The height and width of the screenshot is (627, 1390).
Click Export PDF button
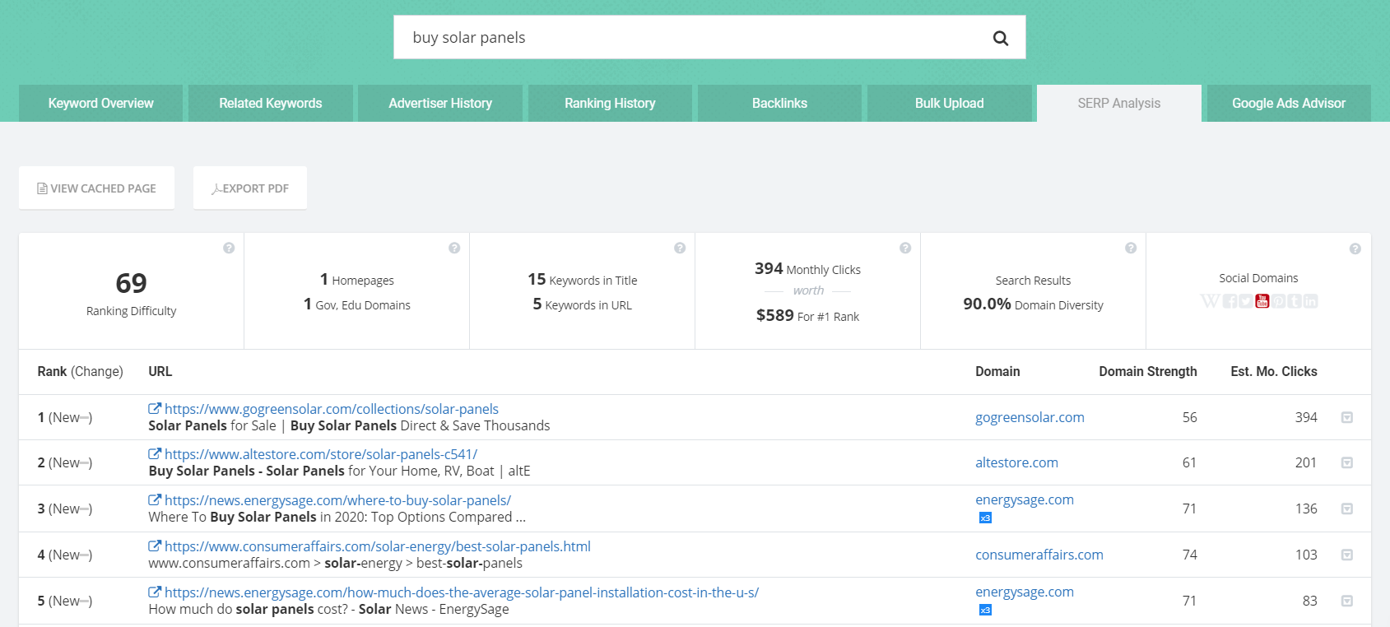pyautogui.click(x=250, y=188)
